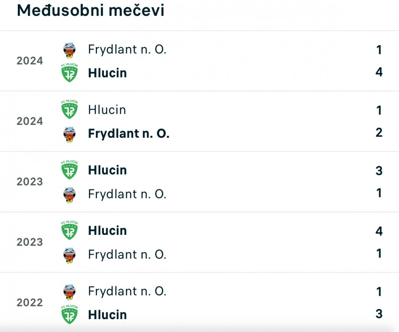
Task: Click Hlucin logo in 2023 4-1 match
Action: (69, 230)
